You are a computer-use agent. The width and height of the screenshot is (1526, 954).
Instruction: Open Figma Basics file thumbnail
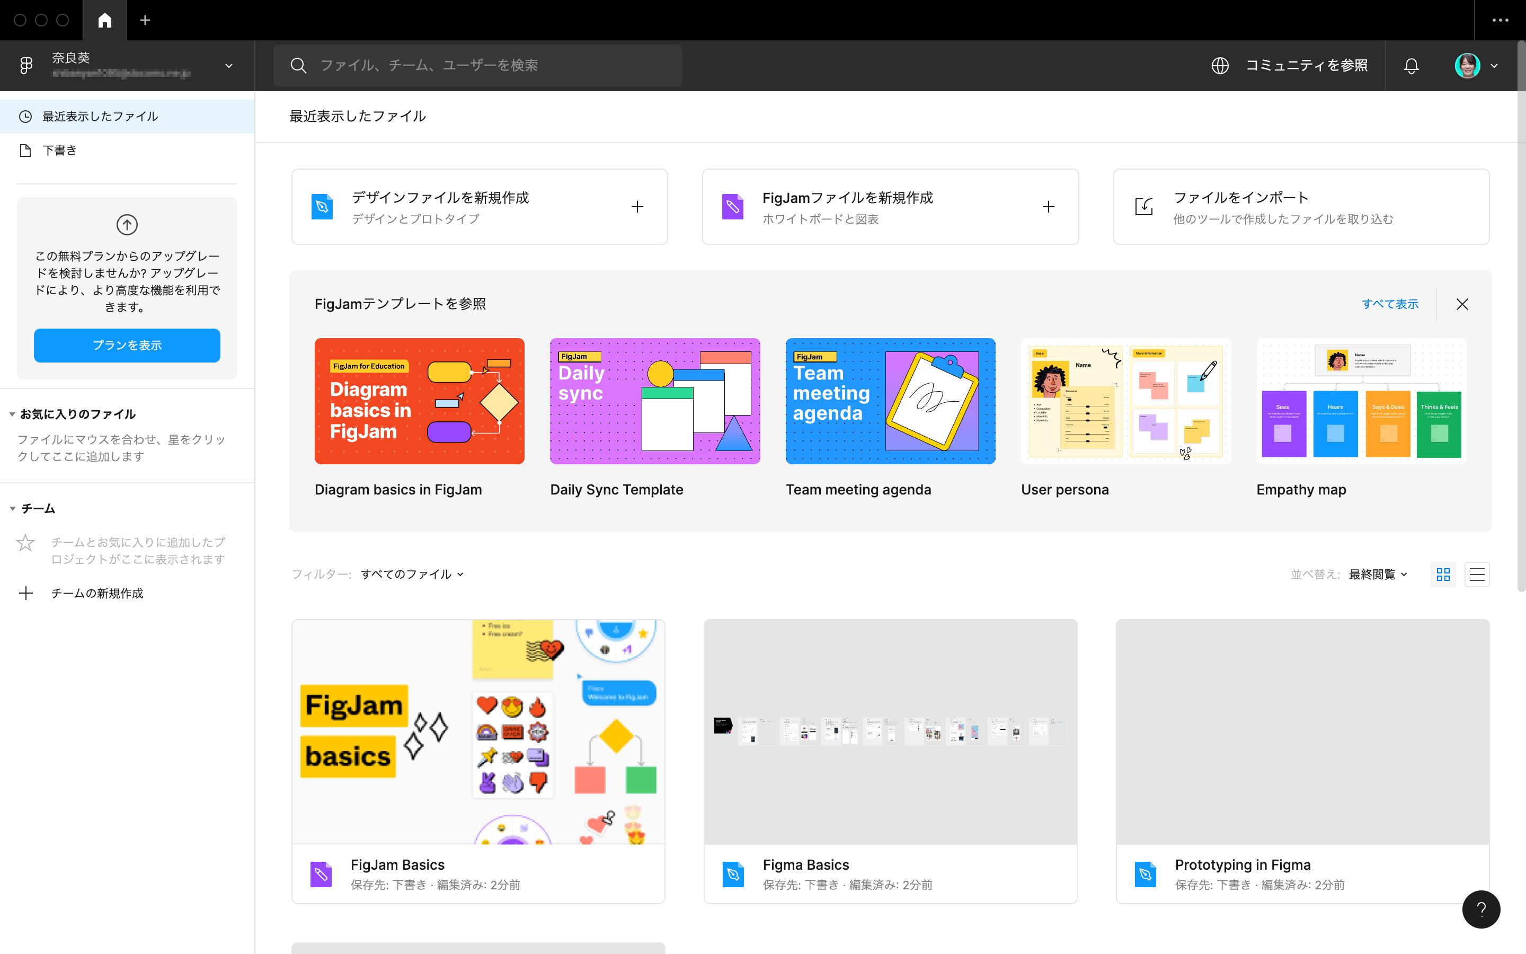[x=890, y=732]
